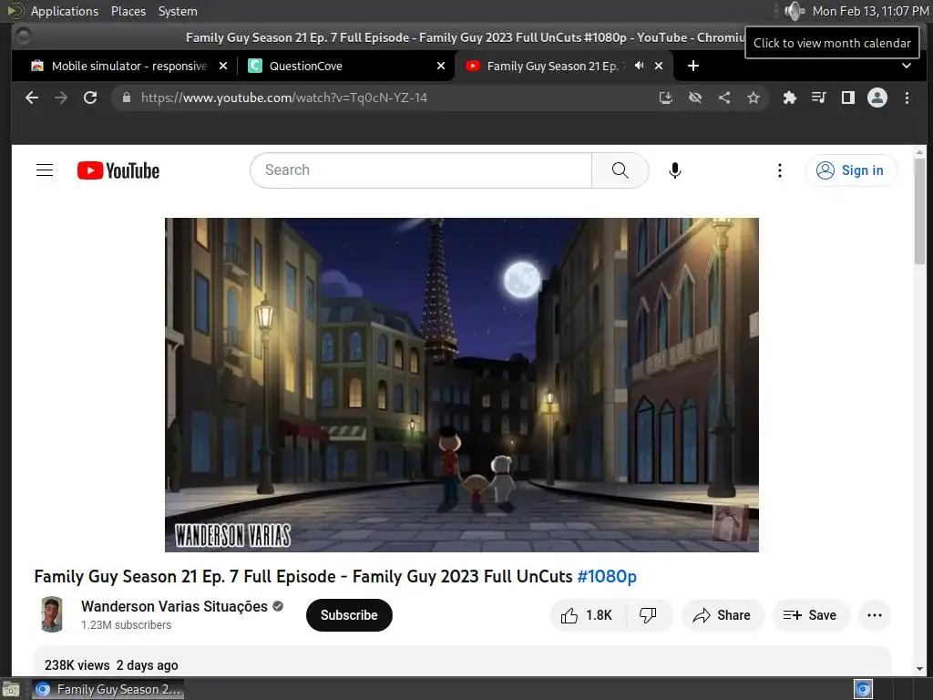Screen dimensions: 933x700
Task: Close the Family Guy YouTube tab
Action: coord(659,66)
